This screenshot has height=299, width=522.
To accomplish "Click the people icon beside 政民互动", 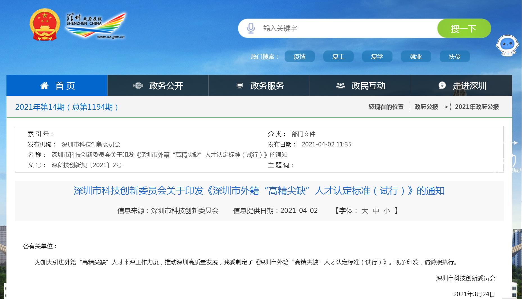I will pyautogui.click(x=341, y=86).
